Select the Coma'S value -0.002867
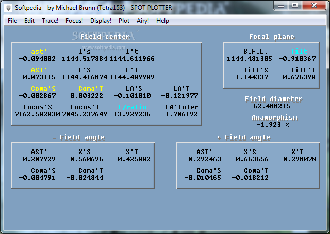The width and height of the screenshot is (330, 234). click(x=38, y=96)
